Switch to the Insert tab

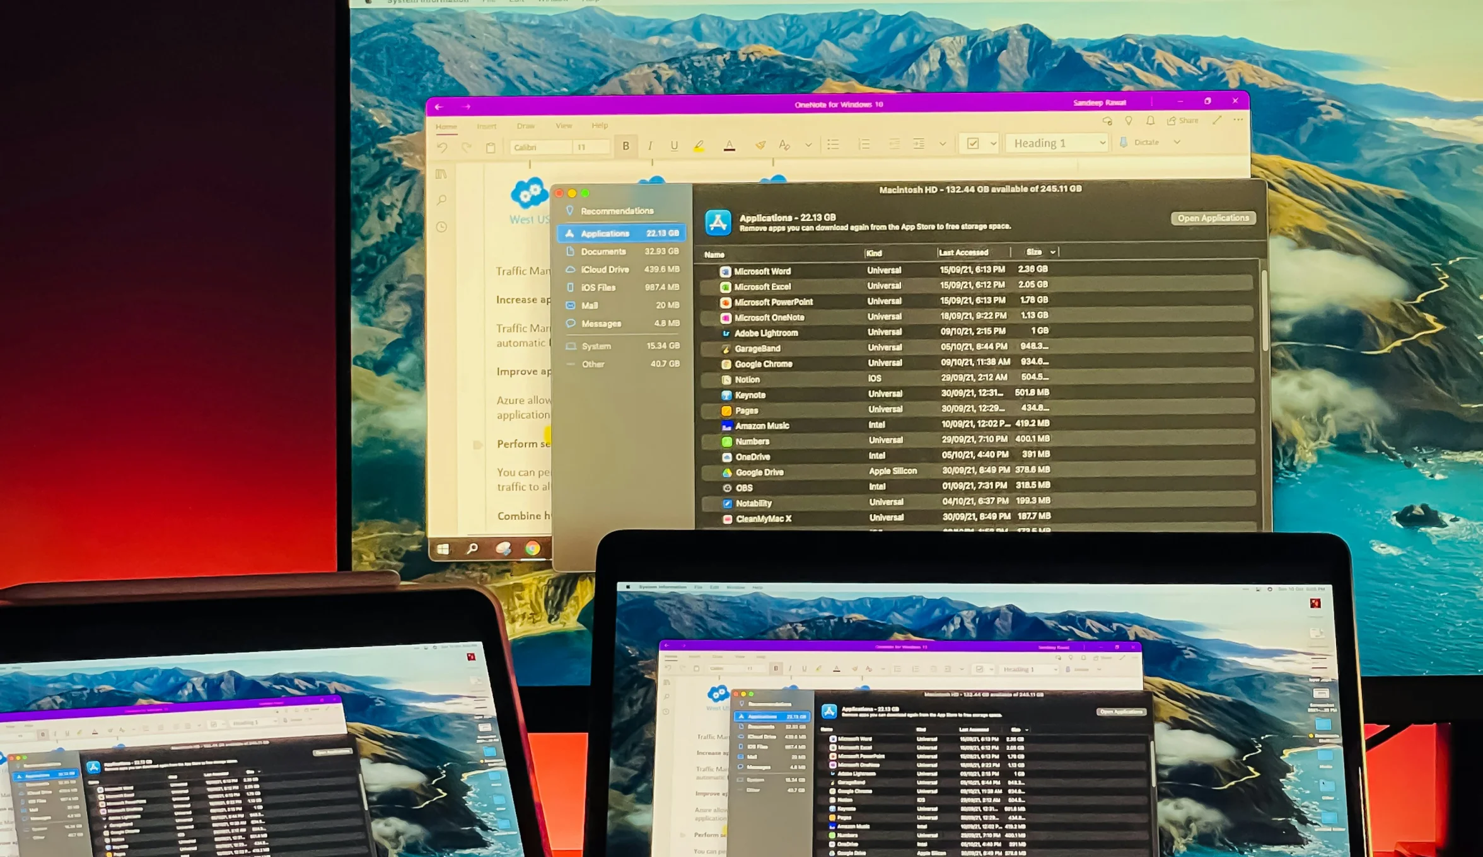[487, 127]
